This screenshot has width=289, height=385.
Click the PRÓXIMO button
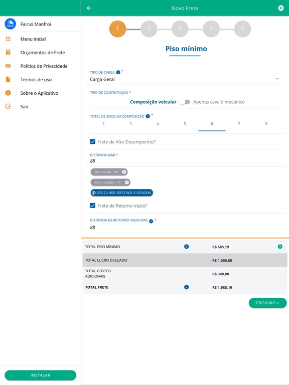click(x=267, y=303)
